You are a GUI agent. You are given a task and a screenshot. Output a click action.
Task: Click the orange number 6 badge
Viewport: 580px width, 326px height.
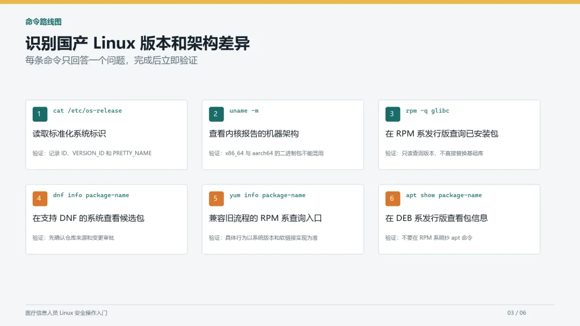click(x=393, y=198)
